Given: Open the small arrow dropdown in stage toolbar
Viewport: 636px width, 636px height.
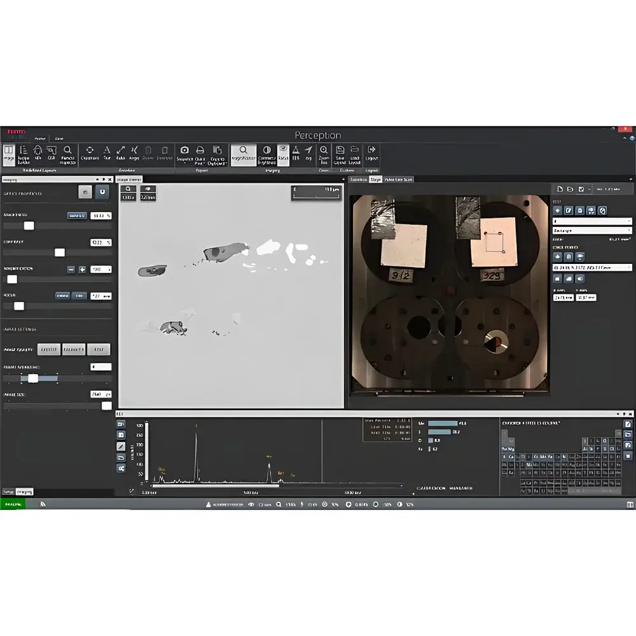Looking at the screenshot, I should (590, 189).
